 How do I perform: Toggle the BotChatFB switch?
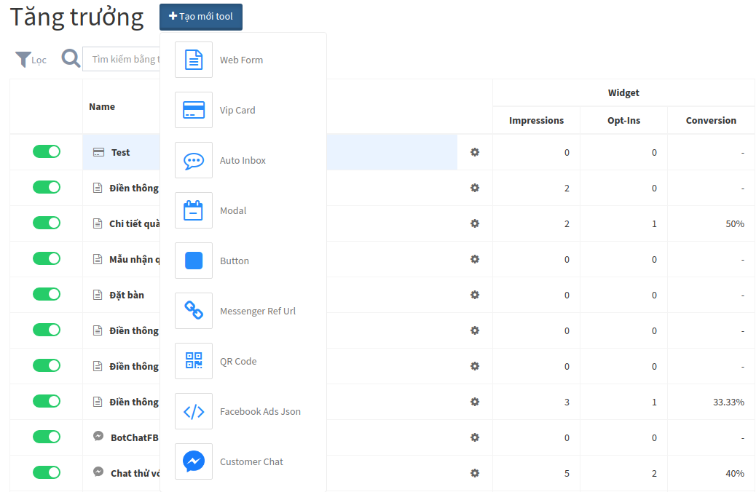tap(47, 437)
